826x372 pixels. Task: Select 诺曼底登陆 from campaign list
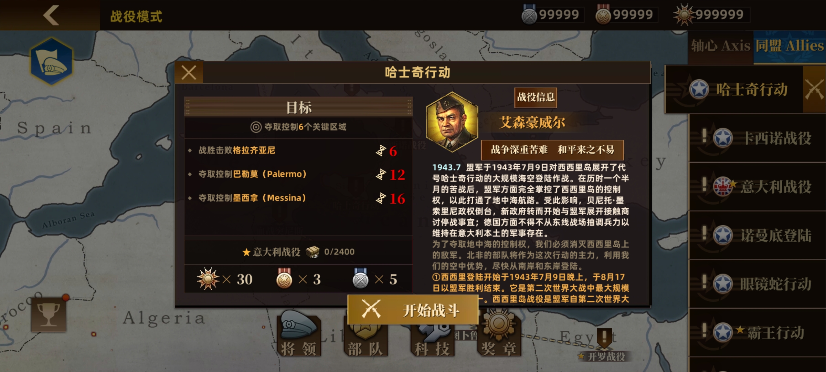(757, 236)
